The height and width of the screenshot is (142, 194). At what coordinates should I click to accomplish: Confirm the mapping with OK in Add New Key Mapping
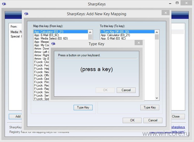tap(132, 120)
